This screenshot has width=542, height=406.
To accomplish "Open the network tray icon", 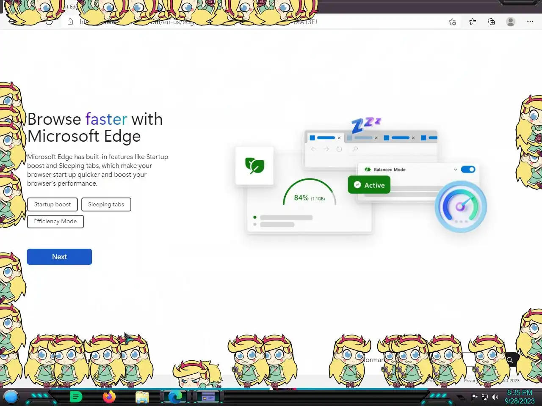I will (485, 397).
